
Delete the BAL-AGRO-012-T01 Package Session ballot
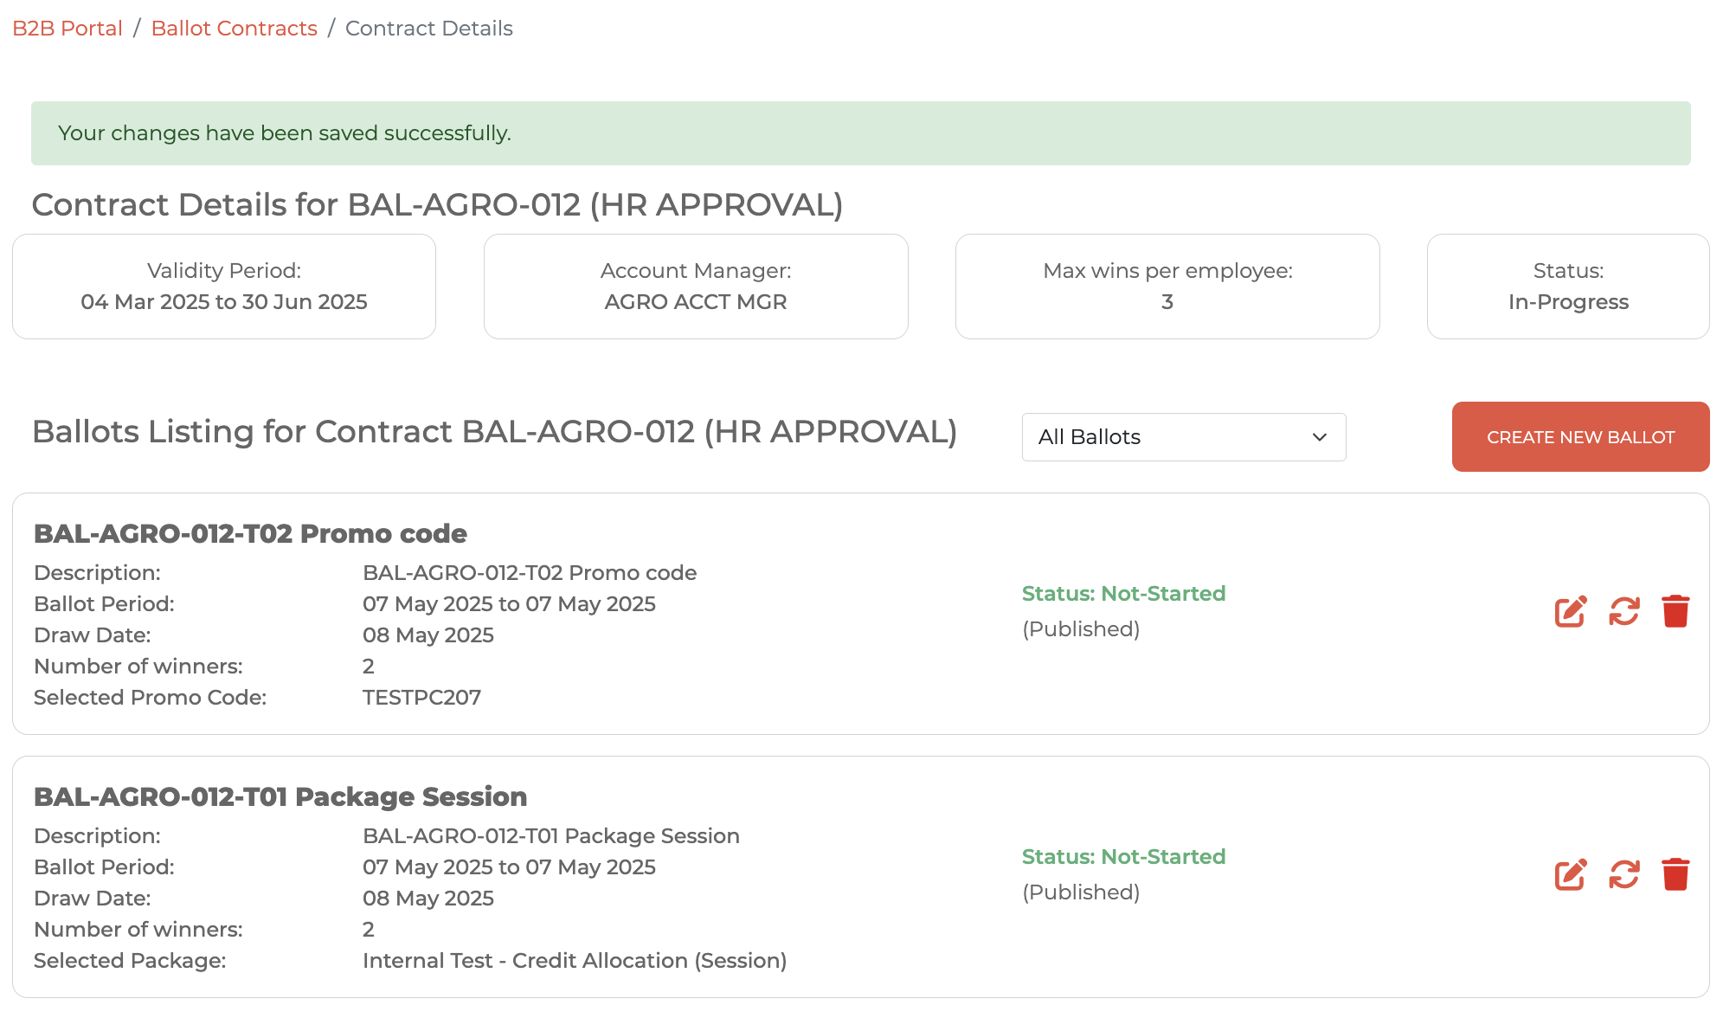point(1675,874)
